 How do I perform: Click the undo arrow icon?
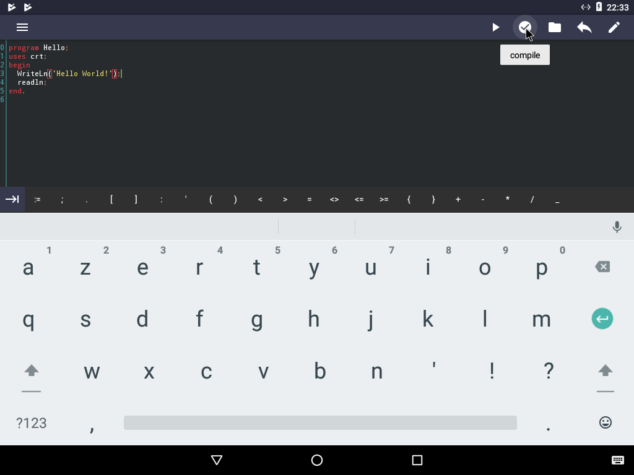pyautogui.click(x=584, y=27)
